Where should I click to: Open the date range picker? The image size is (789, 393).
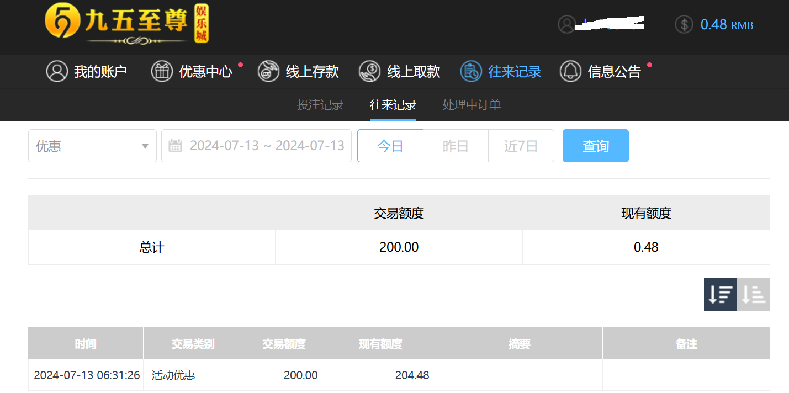coord(256,146)
